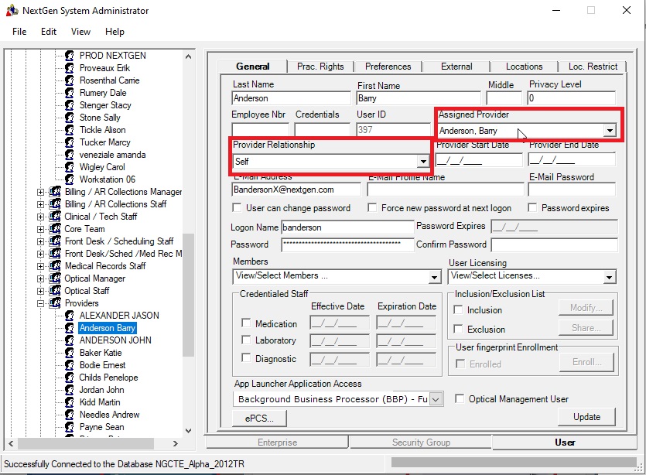Click the NextGen app icon in title bar
The width and height of the screenshot is (646, 475).
click(x=12, y=10)
